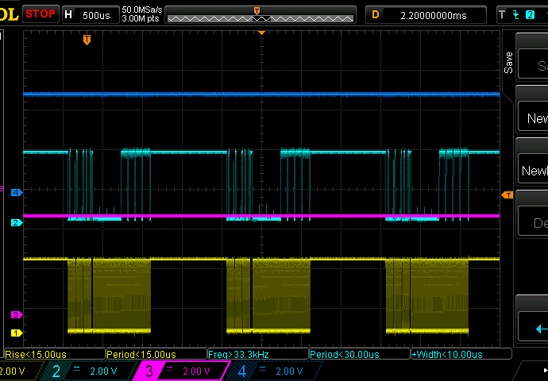Click the red STOP run-state indicator
Image resolution: width=548 pixels, height=381 pixels.
tap(41, 14)
